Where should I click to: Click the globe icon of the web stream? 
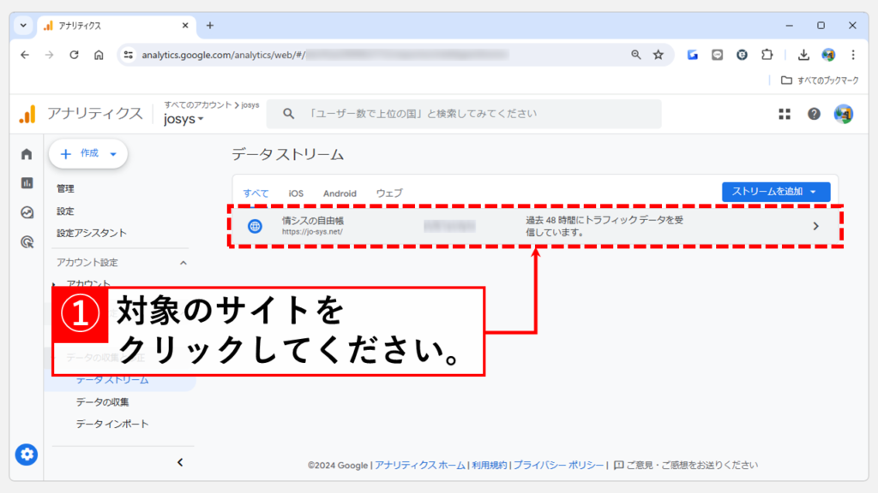point(255,226)
